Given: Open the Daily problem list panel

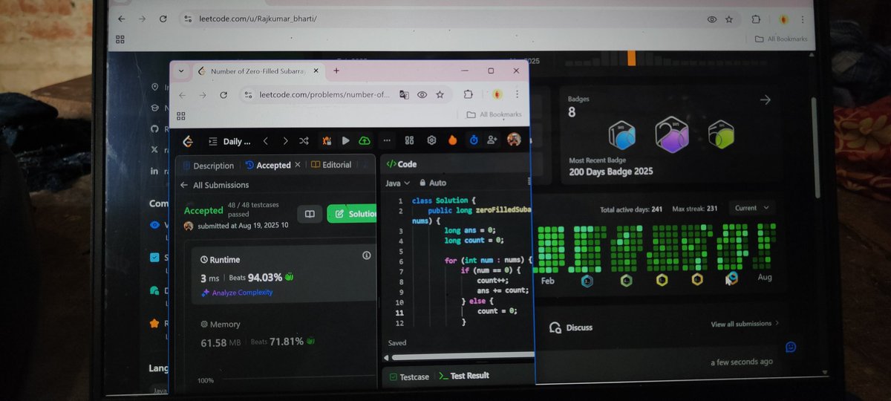Looking at the screenshot, I should pyautogui.click(x=229, y=141).
